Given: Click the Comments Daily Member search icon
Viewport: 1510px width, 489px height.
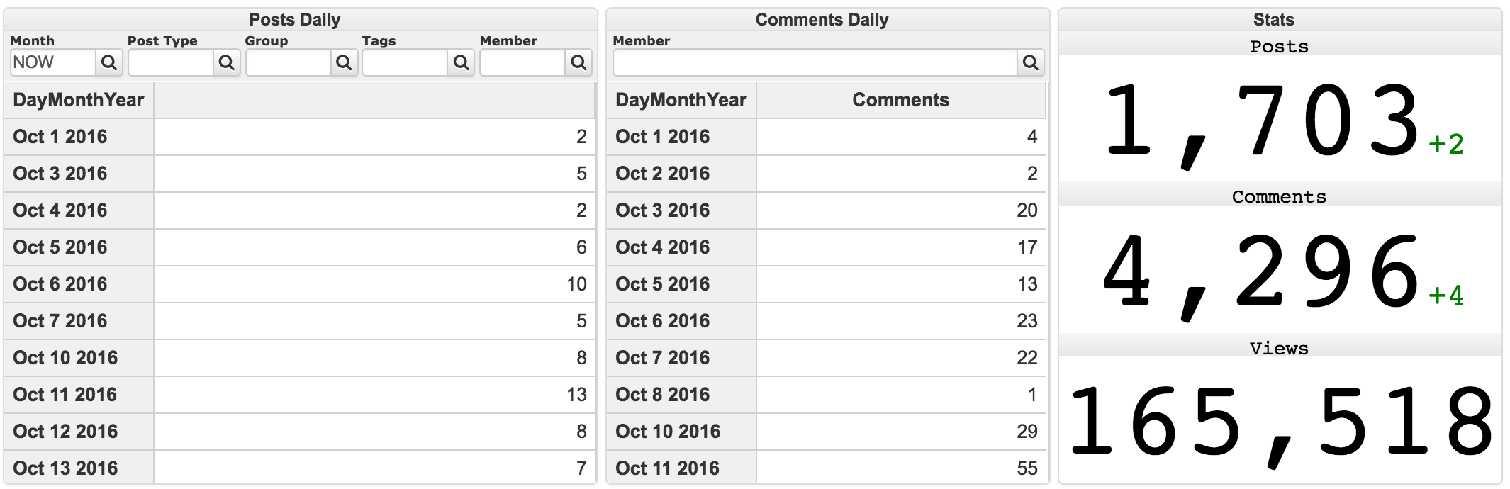Looking at the screenshot, I should tap(1031, 62).
